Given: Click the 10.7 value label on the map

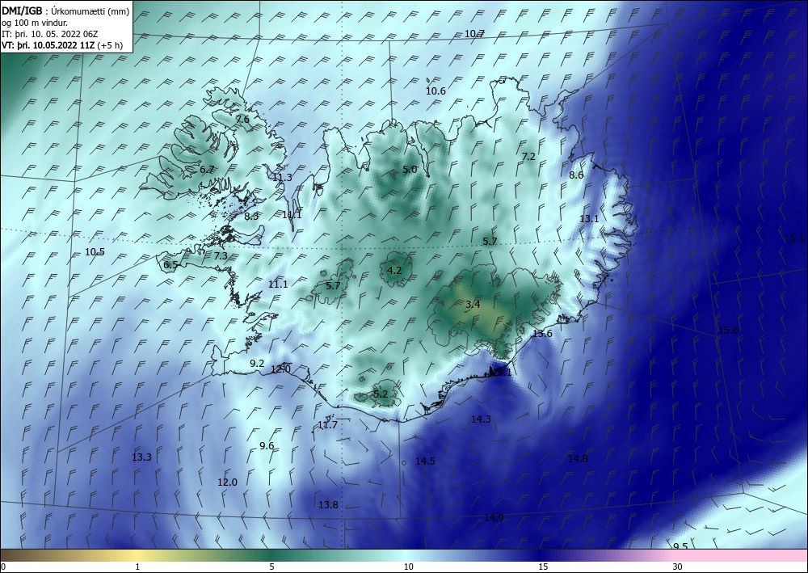Looking at the screenshot, I should click(x=474, y=33).
